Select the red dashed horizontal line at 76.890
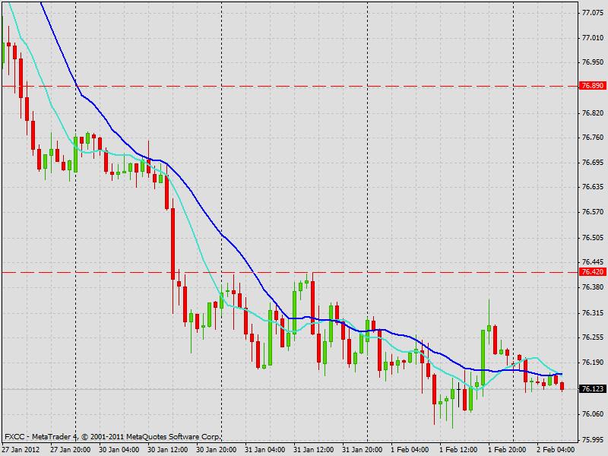This screenshot has width=608, height=456. click(290, 86)
